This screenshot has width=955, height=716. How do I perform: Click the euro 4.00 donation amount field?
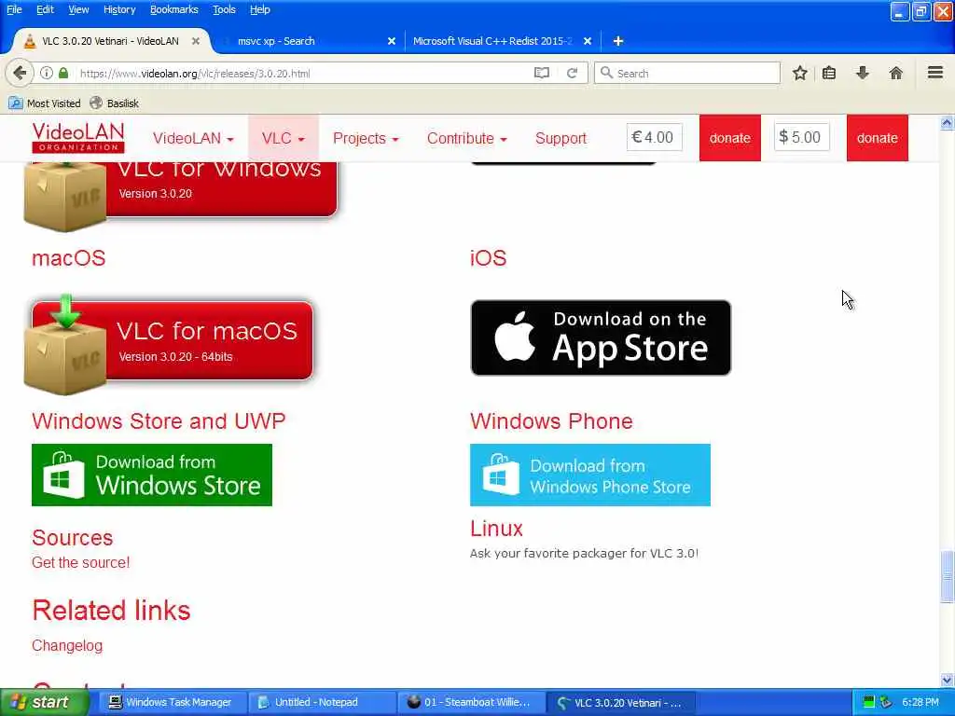click(x=654, y=137)
